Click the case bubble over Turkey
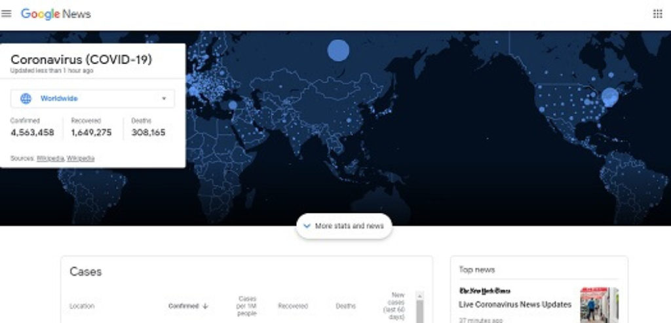This screenshot has height=323, width=671. click(233, 105)
